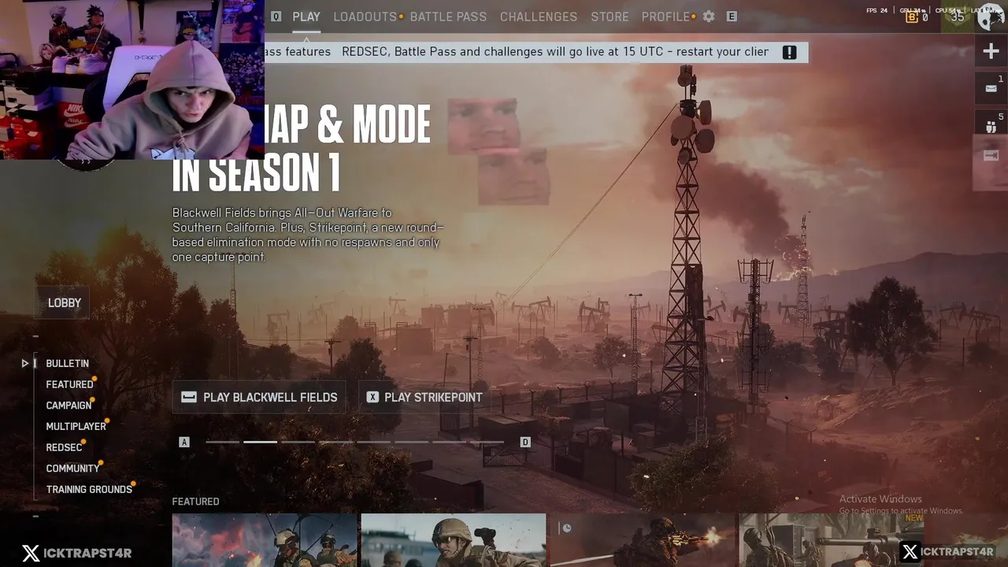This screenshot has height=567, width=1008.
Task: Click PLAY BLACKWELL FIELDS button
Action: point(261,398)
